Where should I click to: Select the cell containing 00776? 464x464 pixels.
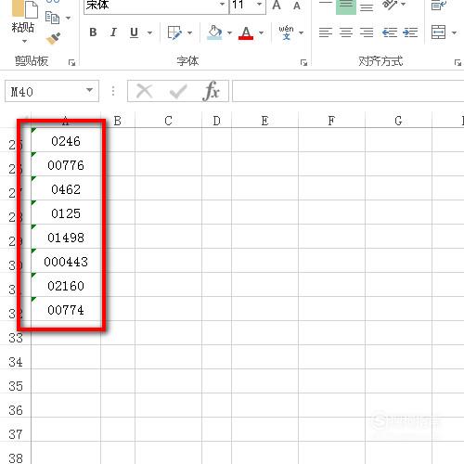[66, 164]
